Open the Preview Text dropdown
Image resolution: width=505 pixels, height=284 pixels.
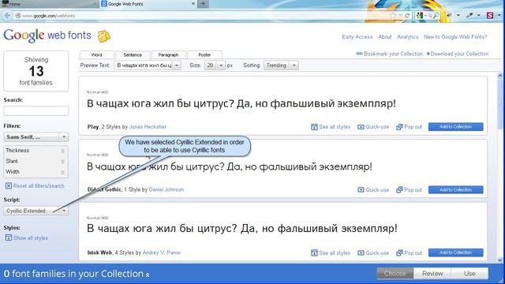[177, 65]
